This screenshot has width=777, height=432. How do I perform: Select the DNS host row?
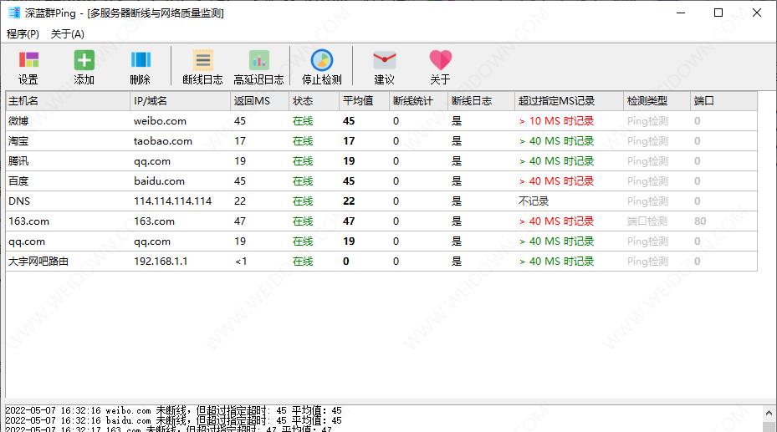tap(381, 201)
